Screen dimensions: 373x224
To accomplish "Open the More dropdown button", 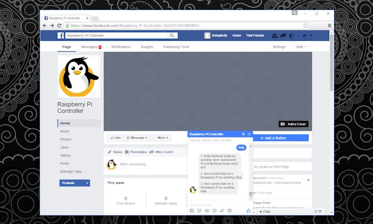I will pos(161,138).
